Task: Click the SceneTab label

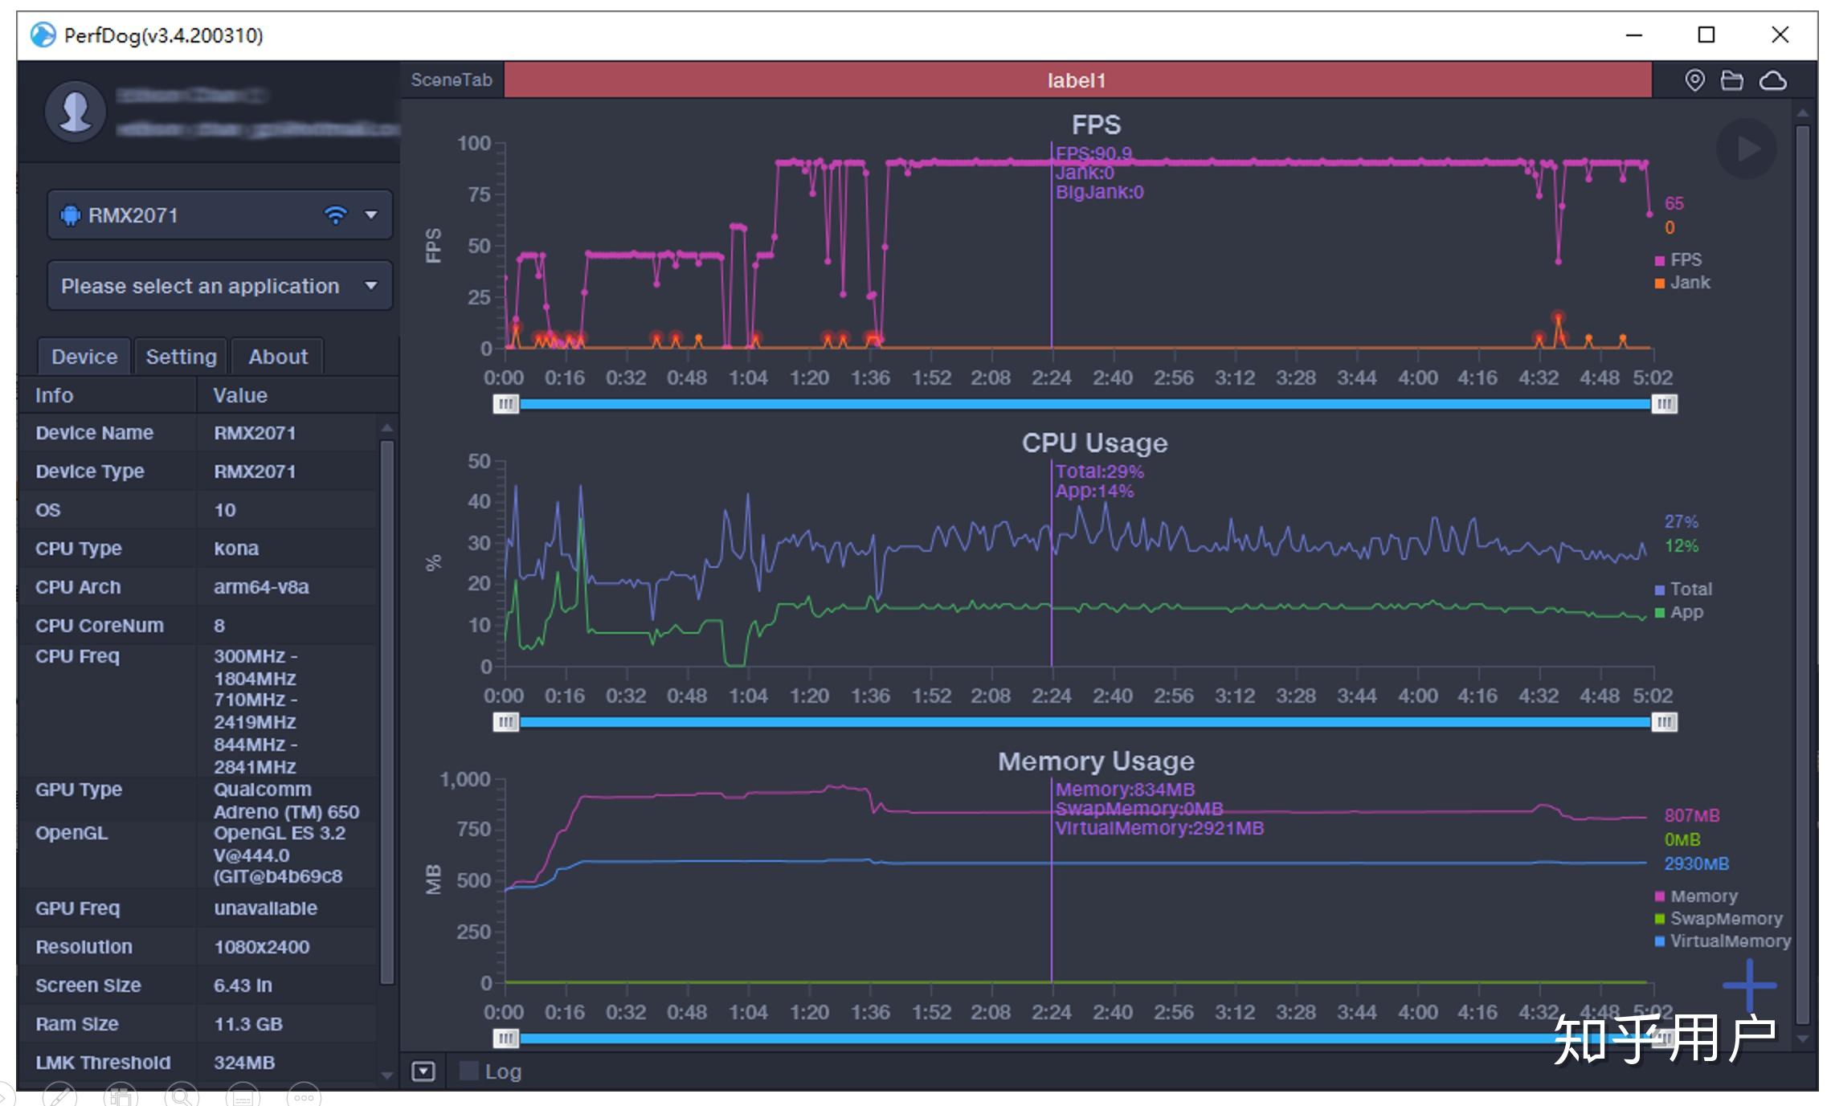Action: (452, 80)
